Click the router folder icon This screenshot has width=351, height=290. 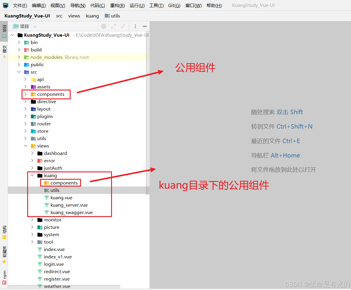33,124
